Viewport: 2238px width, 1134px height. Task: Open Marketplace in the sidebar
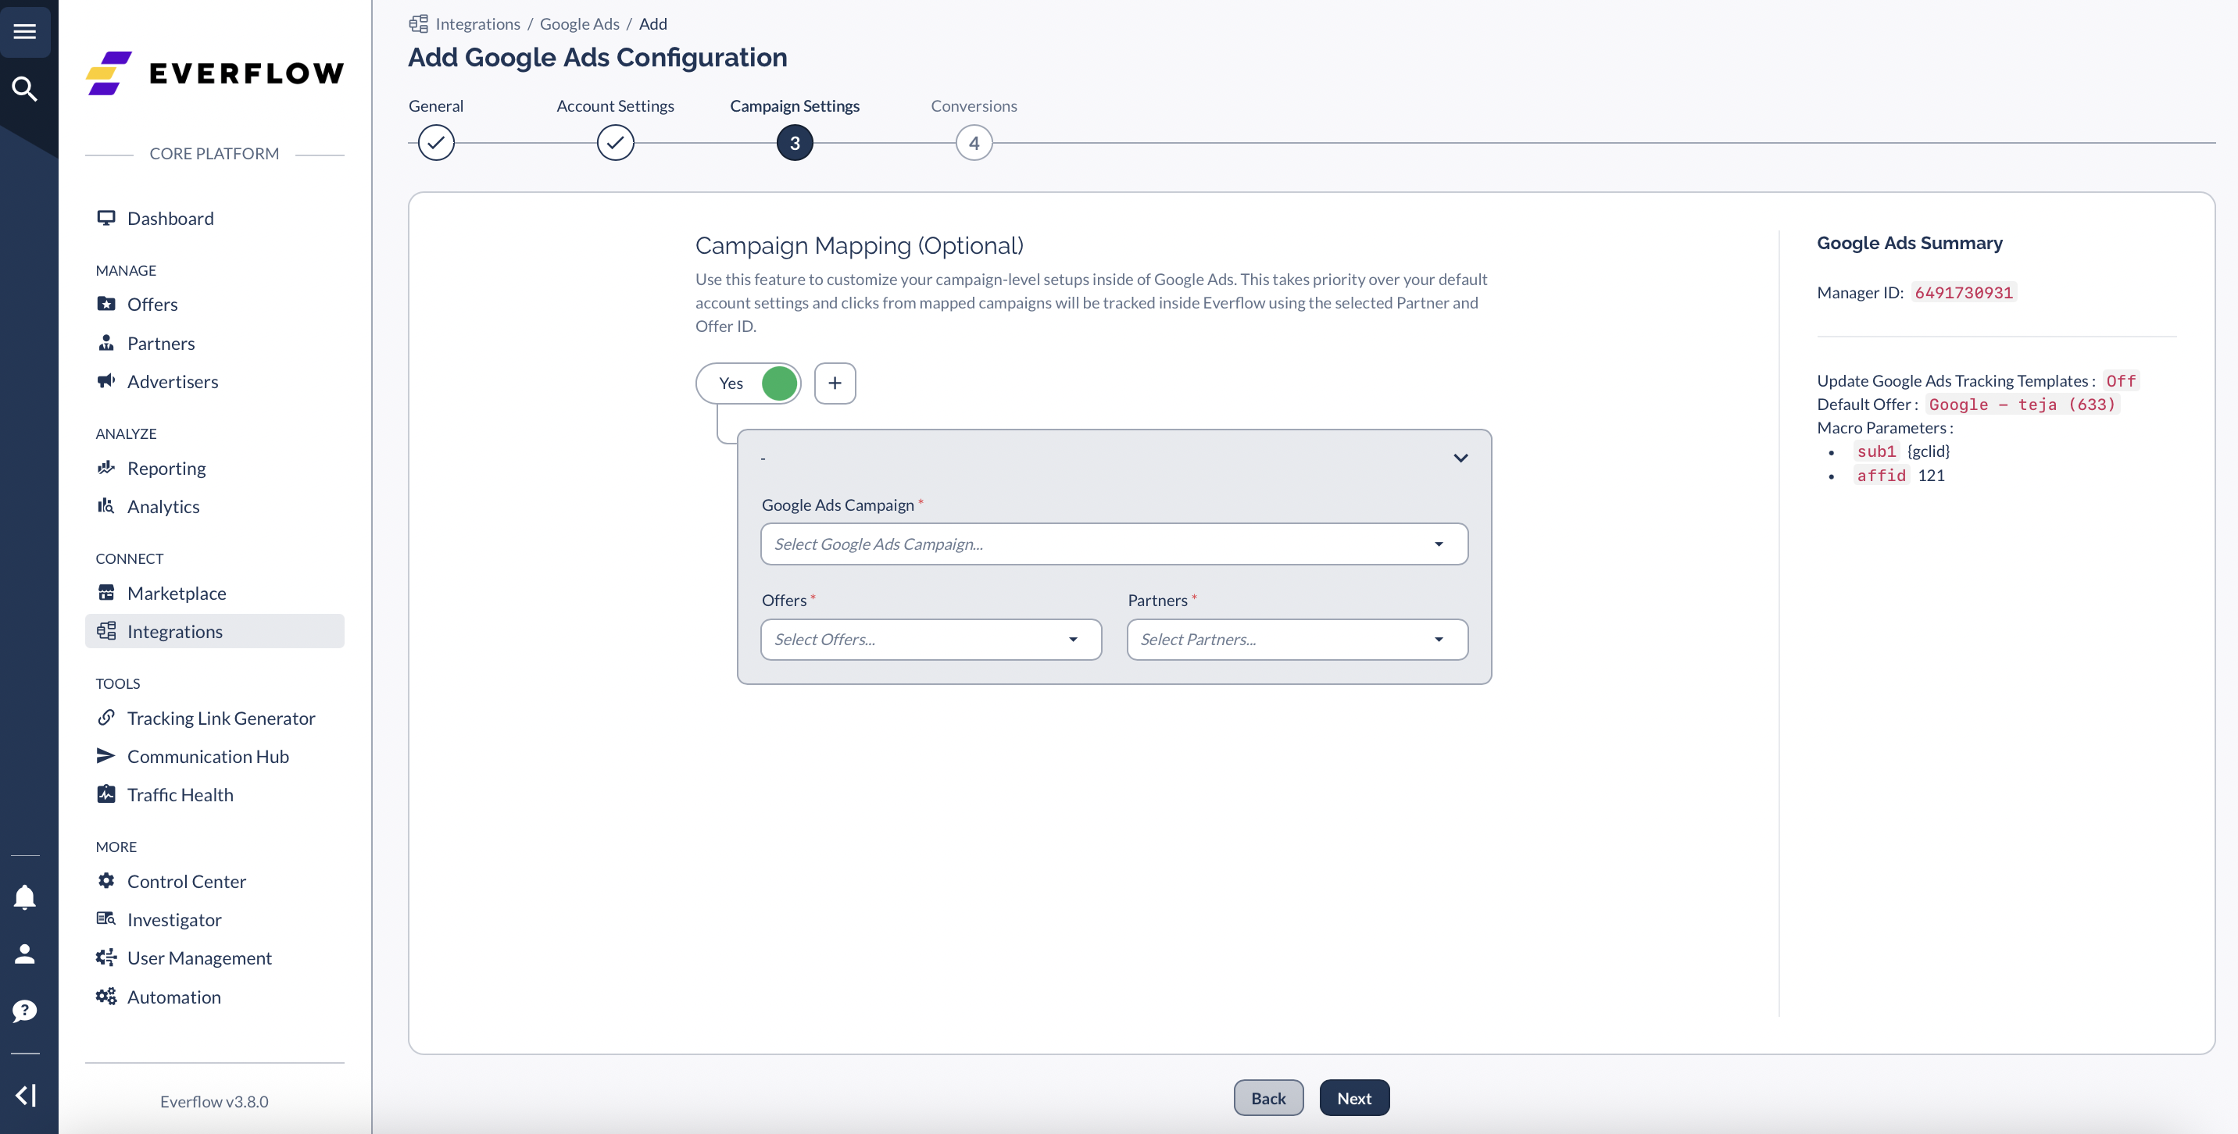[x=215, y=593]
